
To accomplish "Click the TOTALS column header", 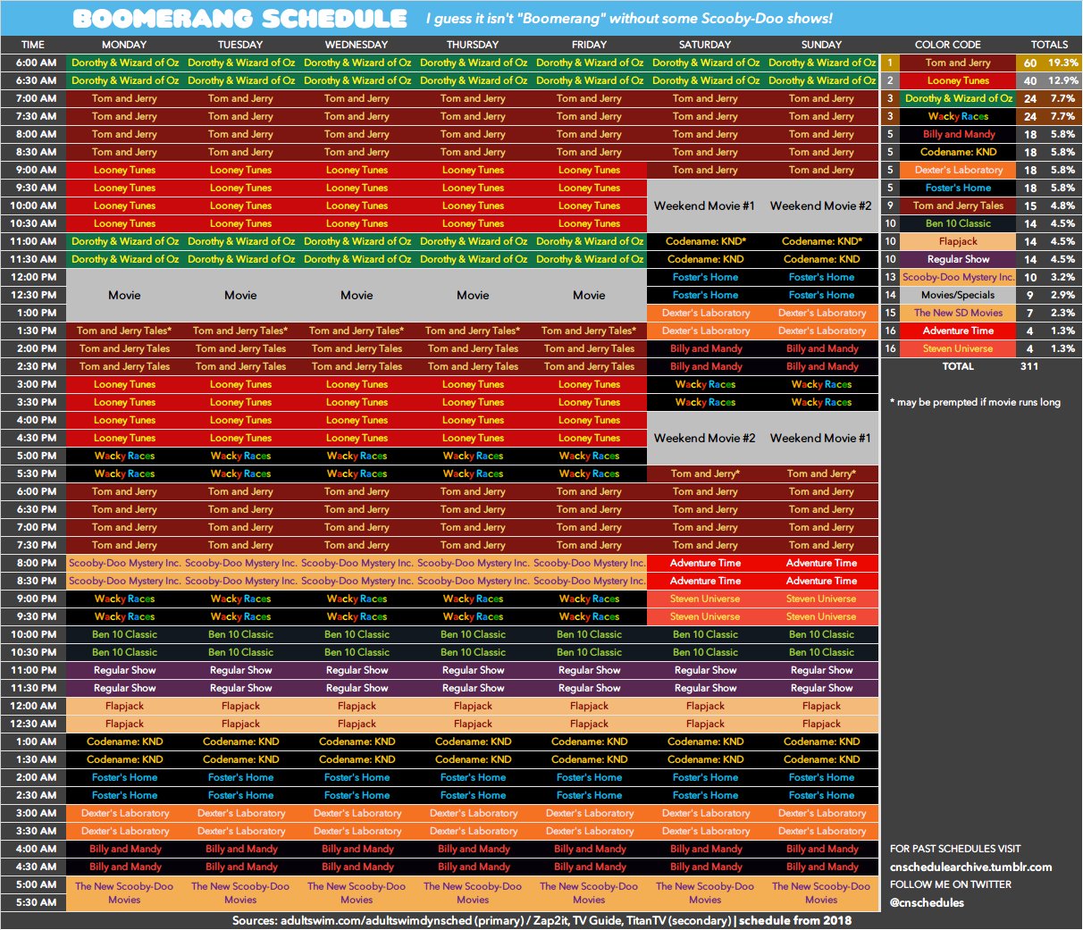I will coord(1049,44).
